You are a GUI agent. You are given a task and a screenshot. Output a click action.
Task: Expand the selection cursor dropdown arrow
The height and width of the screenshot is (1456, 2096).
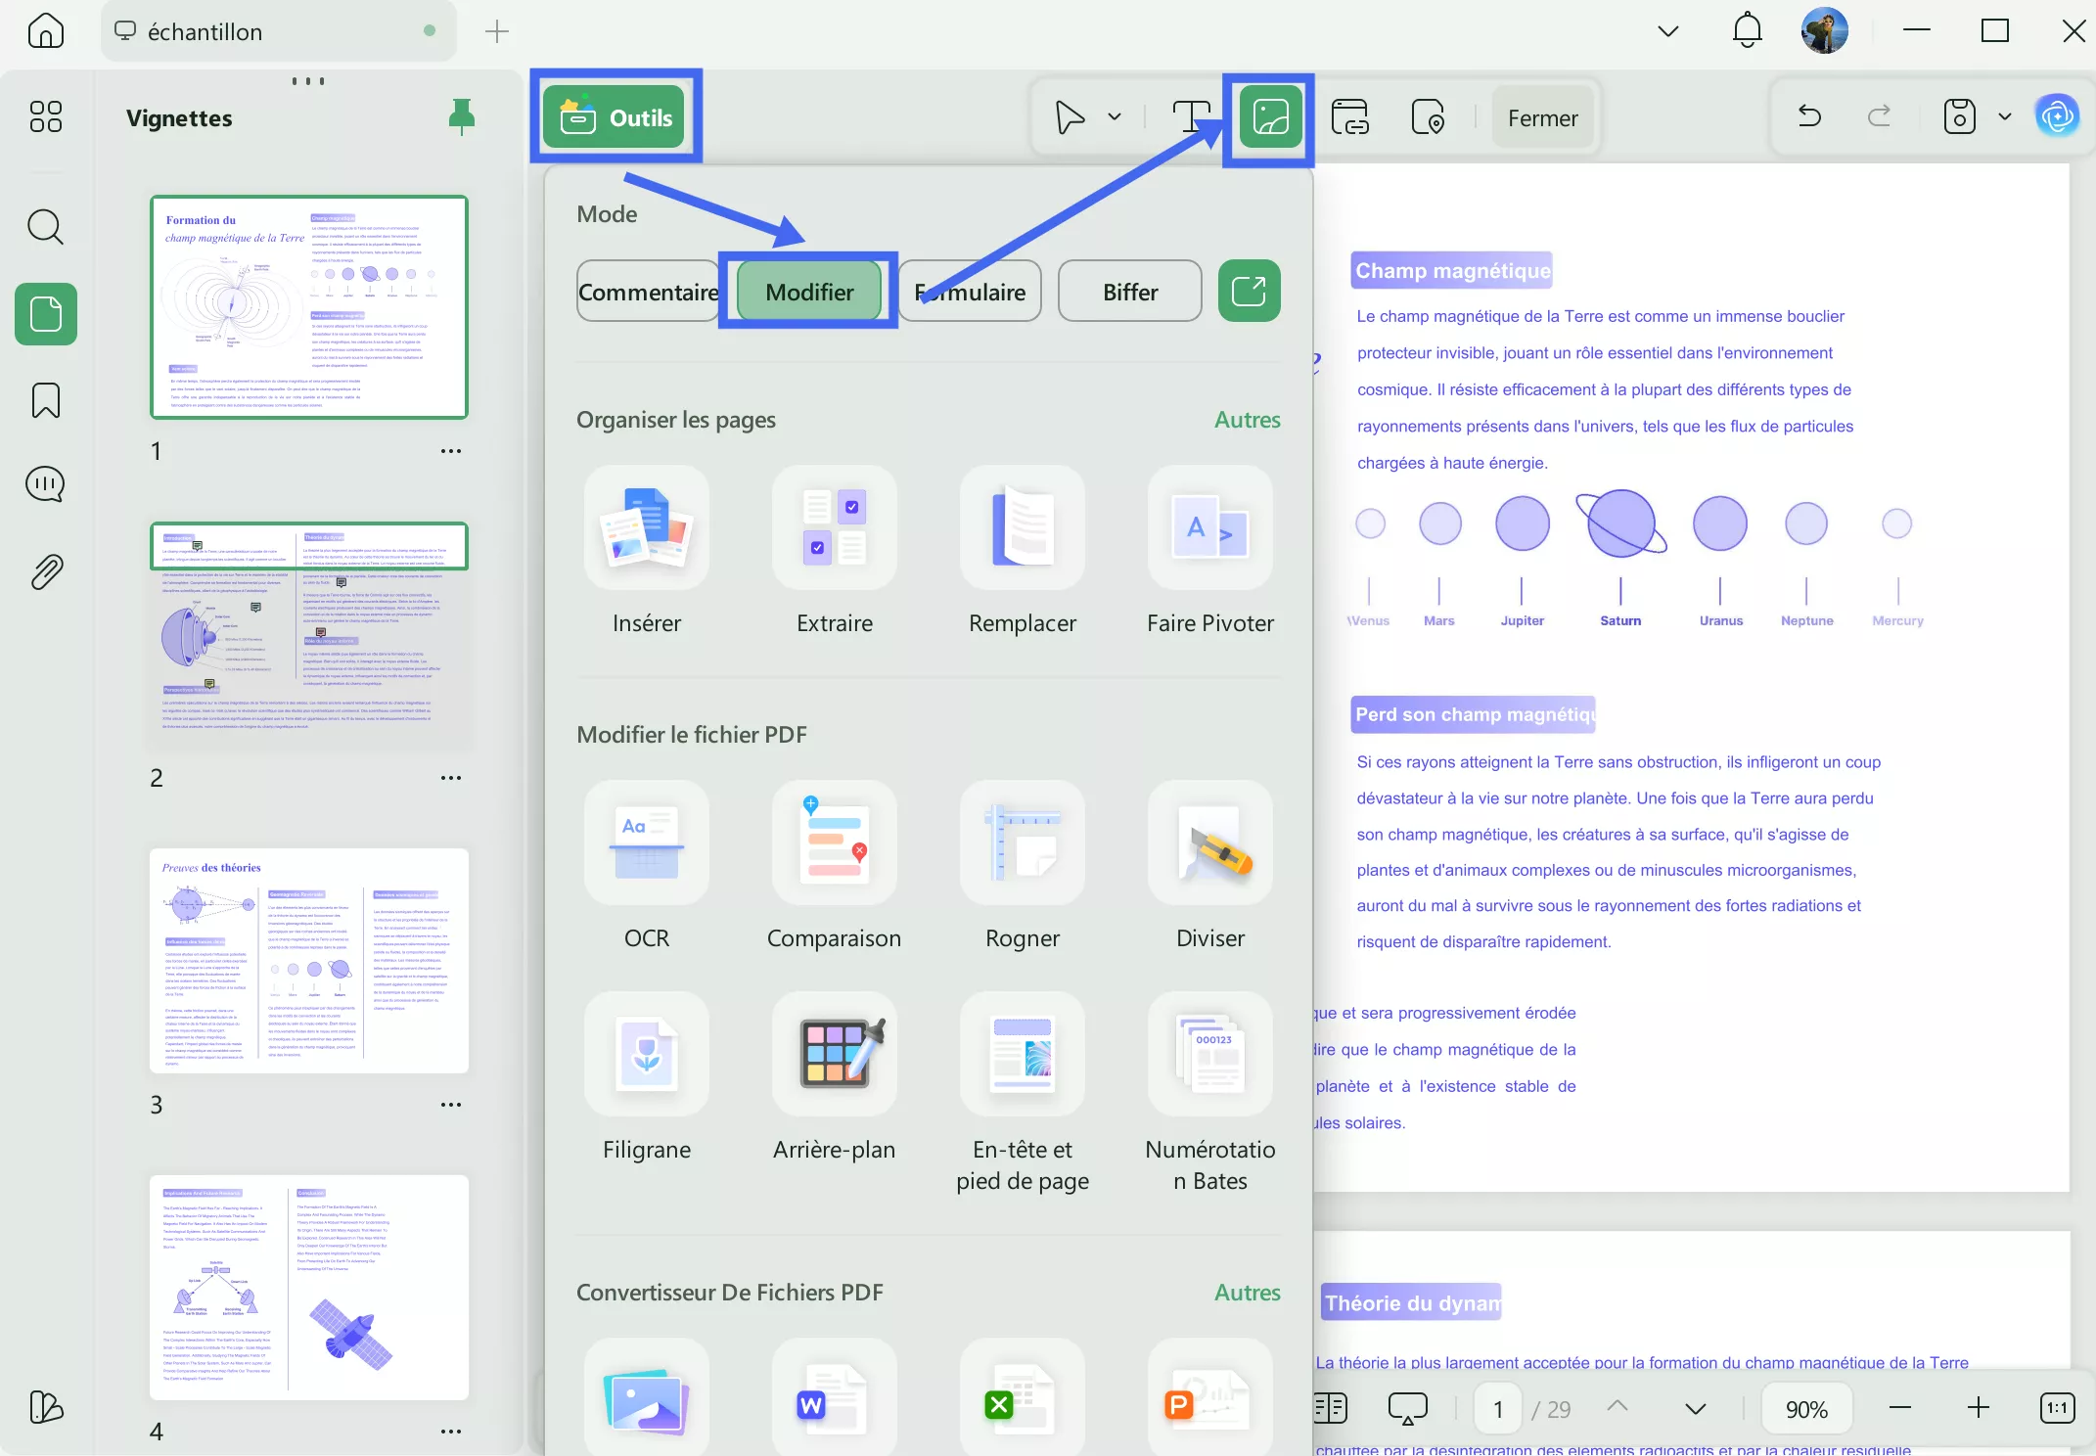[x=1114, y=117]
